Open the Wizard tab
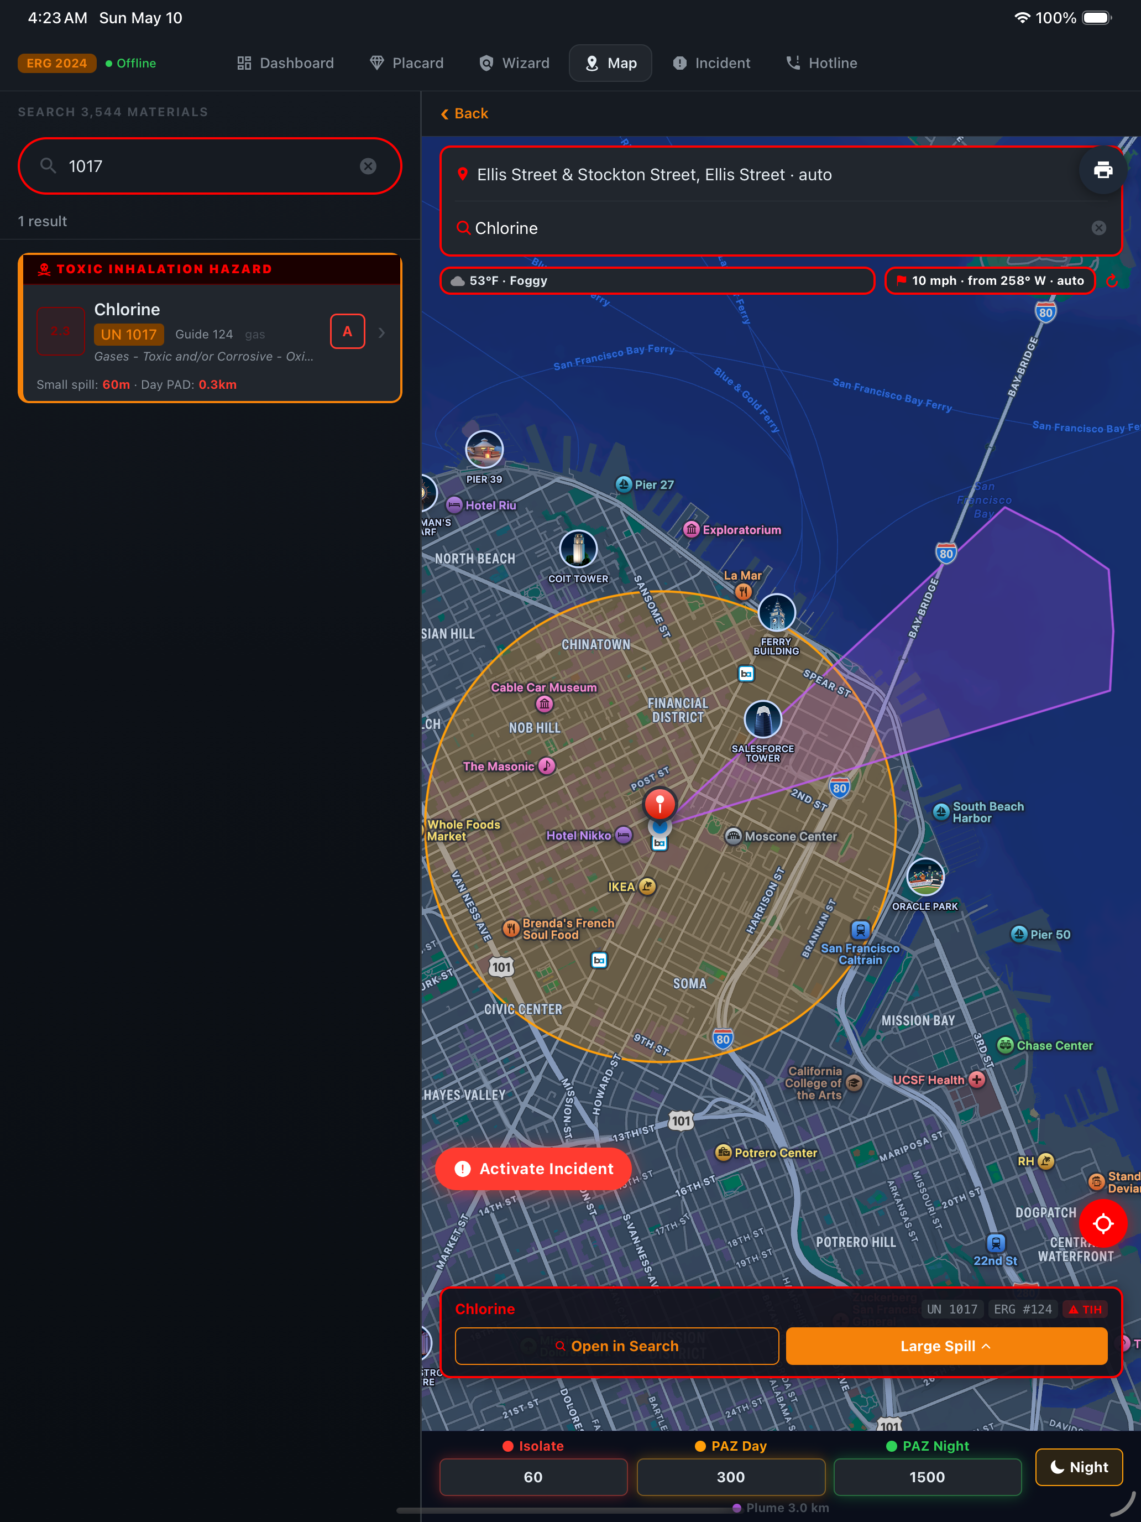Image resolution: width=1141 pixels, height=1522 pixels. [515, 63]
